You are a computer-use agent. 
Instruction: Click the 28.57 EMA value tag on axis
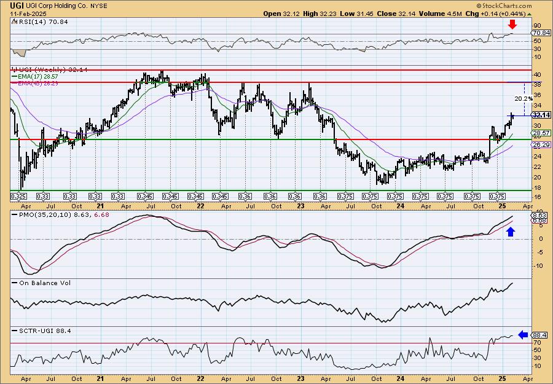[x=541, y=133]
